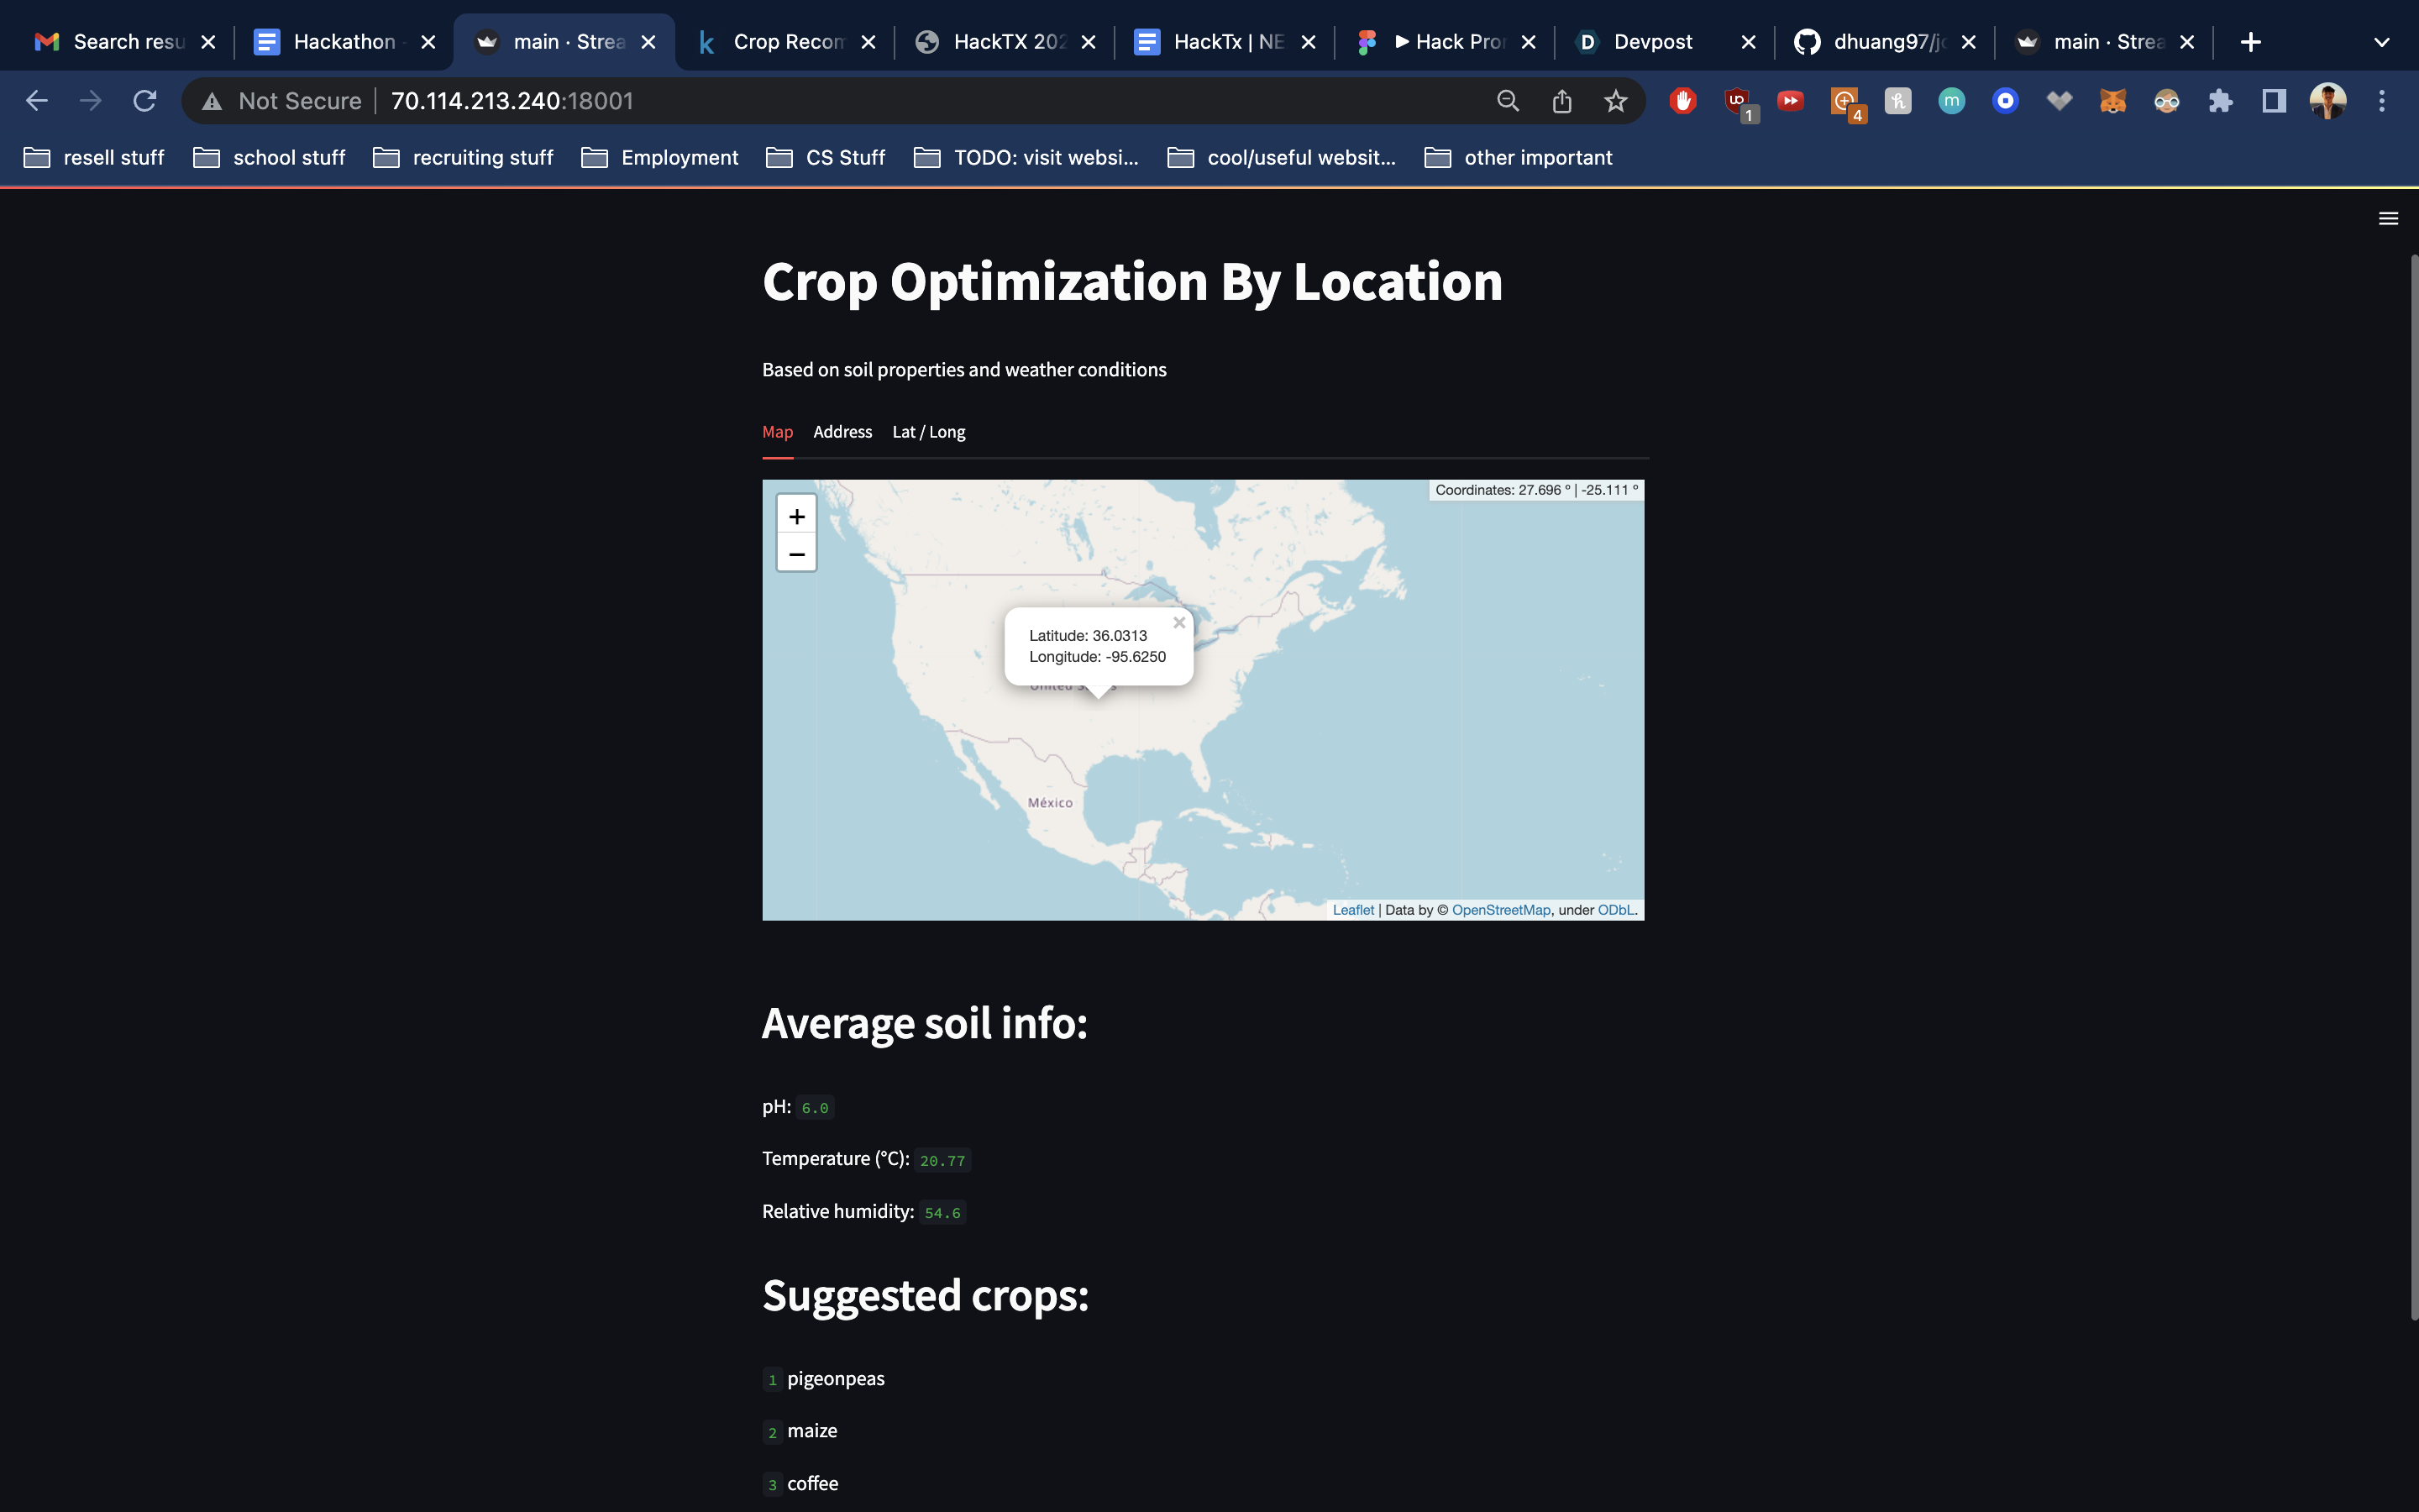Reload the current page

(145, 101)
